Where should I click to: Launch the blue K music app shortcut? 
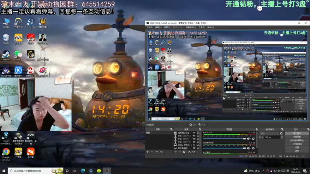click(18, 72)
